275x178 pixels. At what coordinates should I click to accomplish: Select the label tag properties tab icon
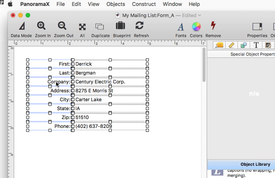click(219, 45)
